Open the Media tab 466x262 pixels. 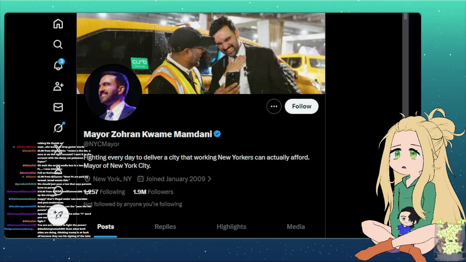pyautogui.click(x=296, y=227)
